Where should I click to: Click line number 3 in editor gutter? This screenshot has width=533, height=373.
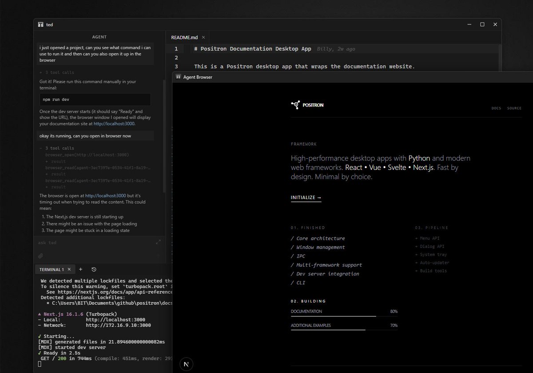(176, 67)
